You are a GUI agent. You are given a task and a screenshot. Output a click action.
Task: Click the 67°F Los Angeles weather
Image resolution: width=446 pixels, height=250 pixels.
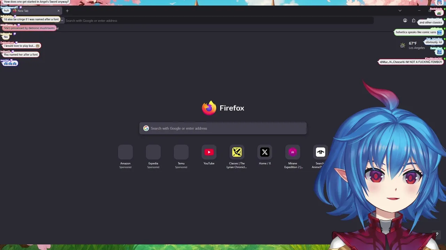click(413, 45)
